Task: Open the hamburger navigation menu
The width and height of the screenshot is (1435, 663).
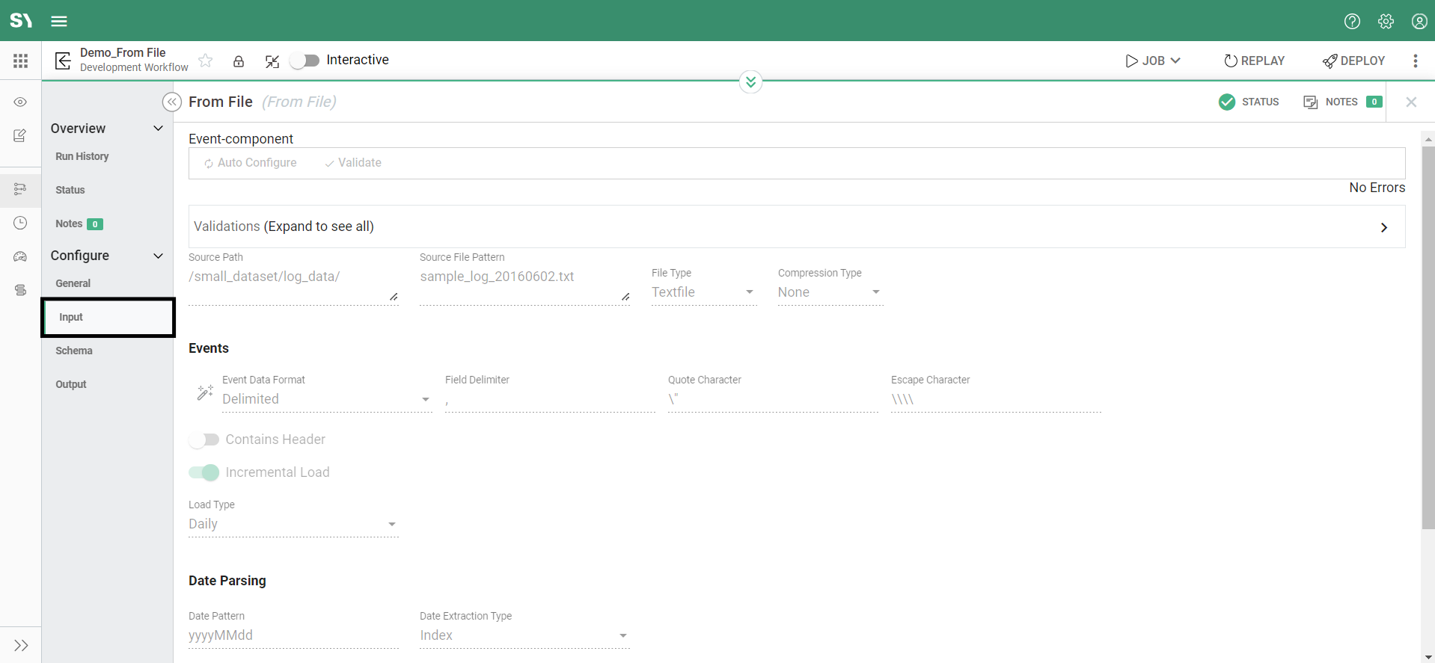Action: click(x=59, y=21)
